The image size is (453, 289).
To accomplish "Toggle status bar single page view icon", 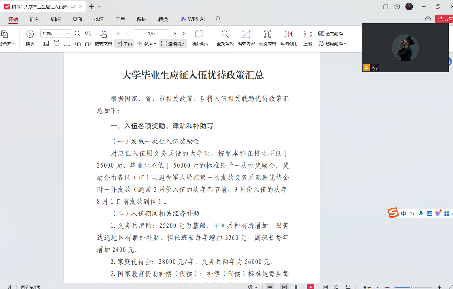I will coord(284,287).
